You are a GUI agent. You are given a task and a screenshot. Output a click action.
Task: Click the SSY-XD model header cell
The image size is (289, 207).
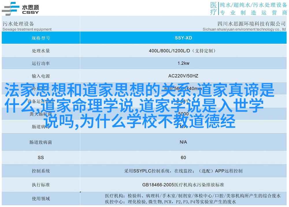coord(183,38)
